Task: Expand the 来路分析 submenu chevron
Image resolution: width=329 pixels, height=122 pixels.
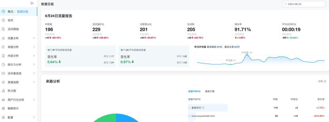Action: coord(34,47)
